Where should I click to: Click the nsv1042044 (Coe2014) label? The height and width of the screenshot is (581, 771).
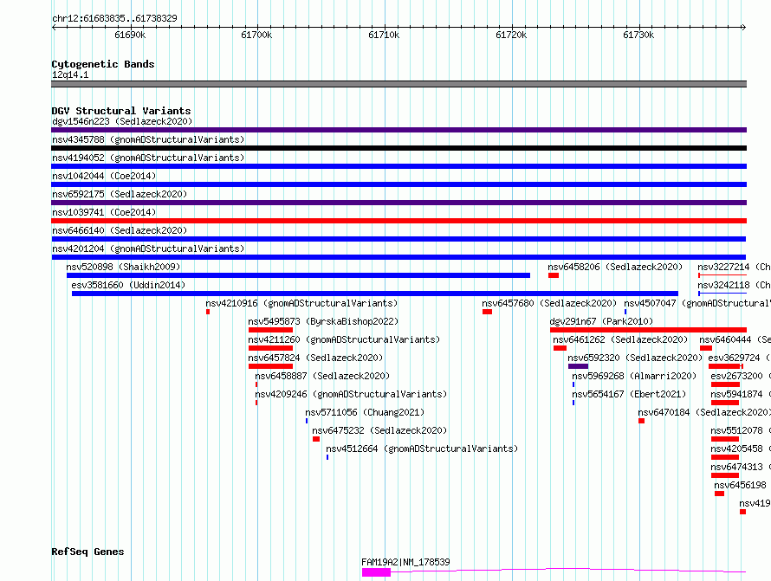coord(104,176)
